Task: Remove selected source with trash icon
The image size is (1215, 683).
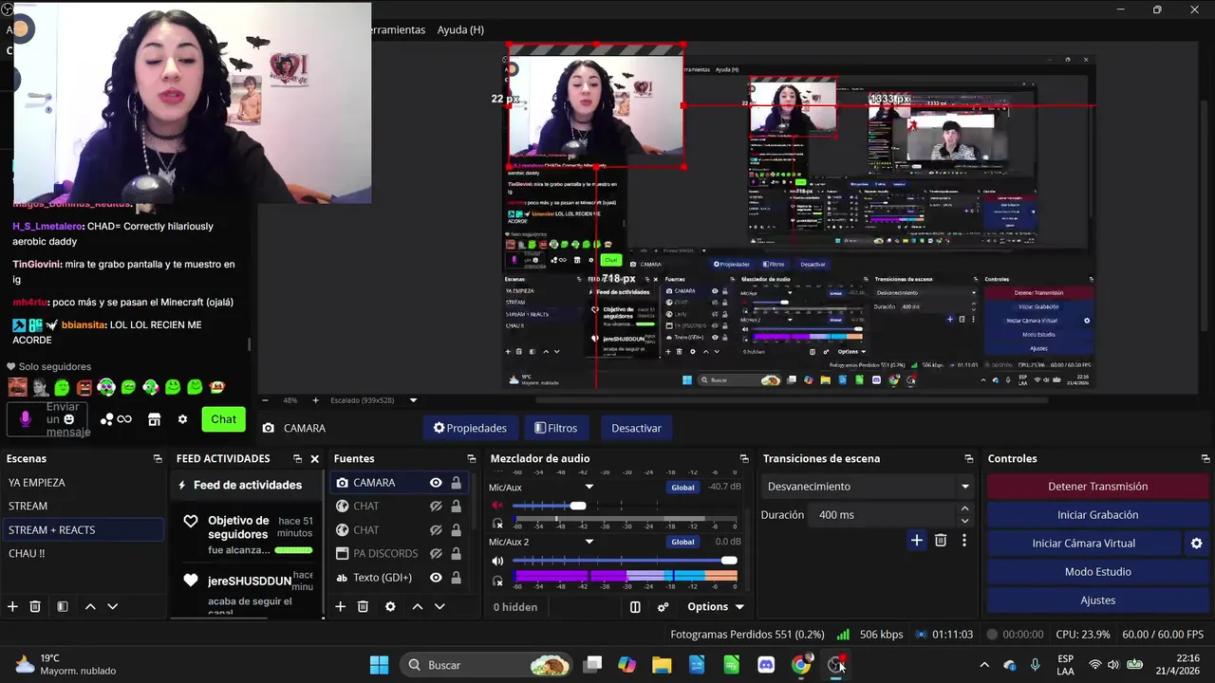Action: pyautogui.click(x=363, y=606)
